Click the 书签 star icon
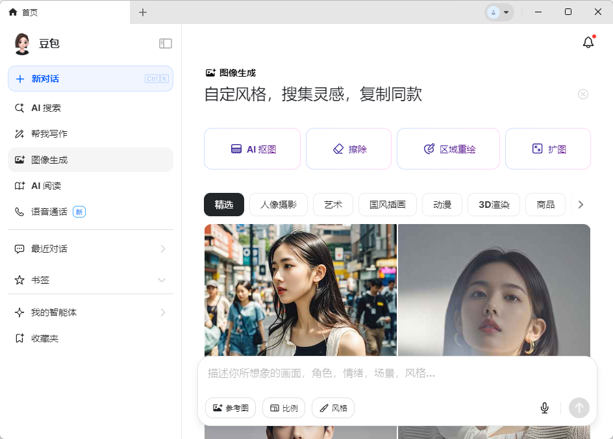The image size is (613, 439). point(19,280)
